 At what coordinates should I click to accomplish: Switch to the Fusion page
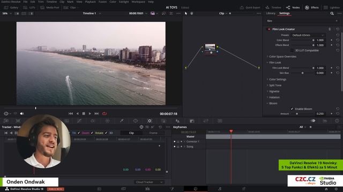click(171, 189)
